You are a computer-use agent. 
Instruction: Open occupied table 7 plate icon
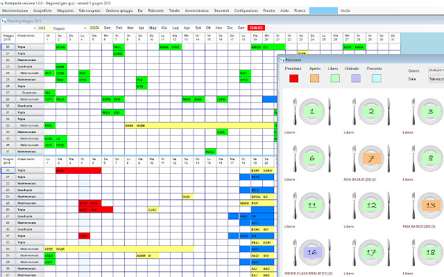[371, 159]
